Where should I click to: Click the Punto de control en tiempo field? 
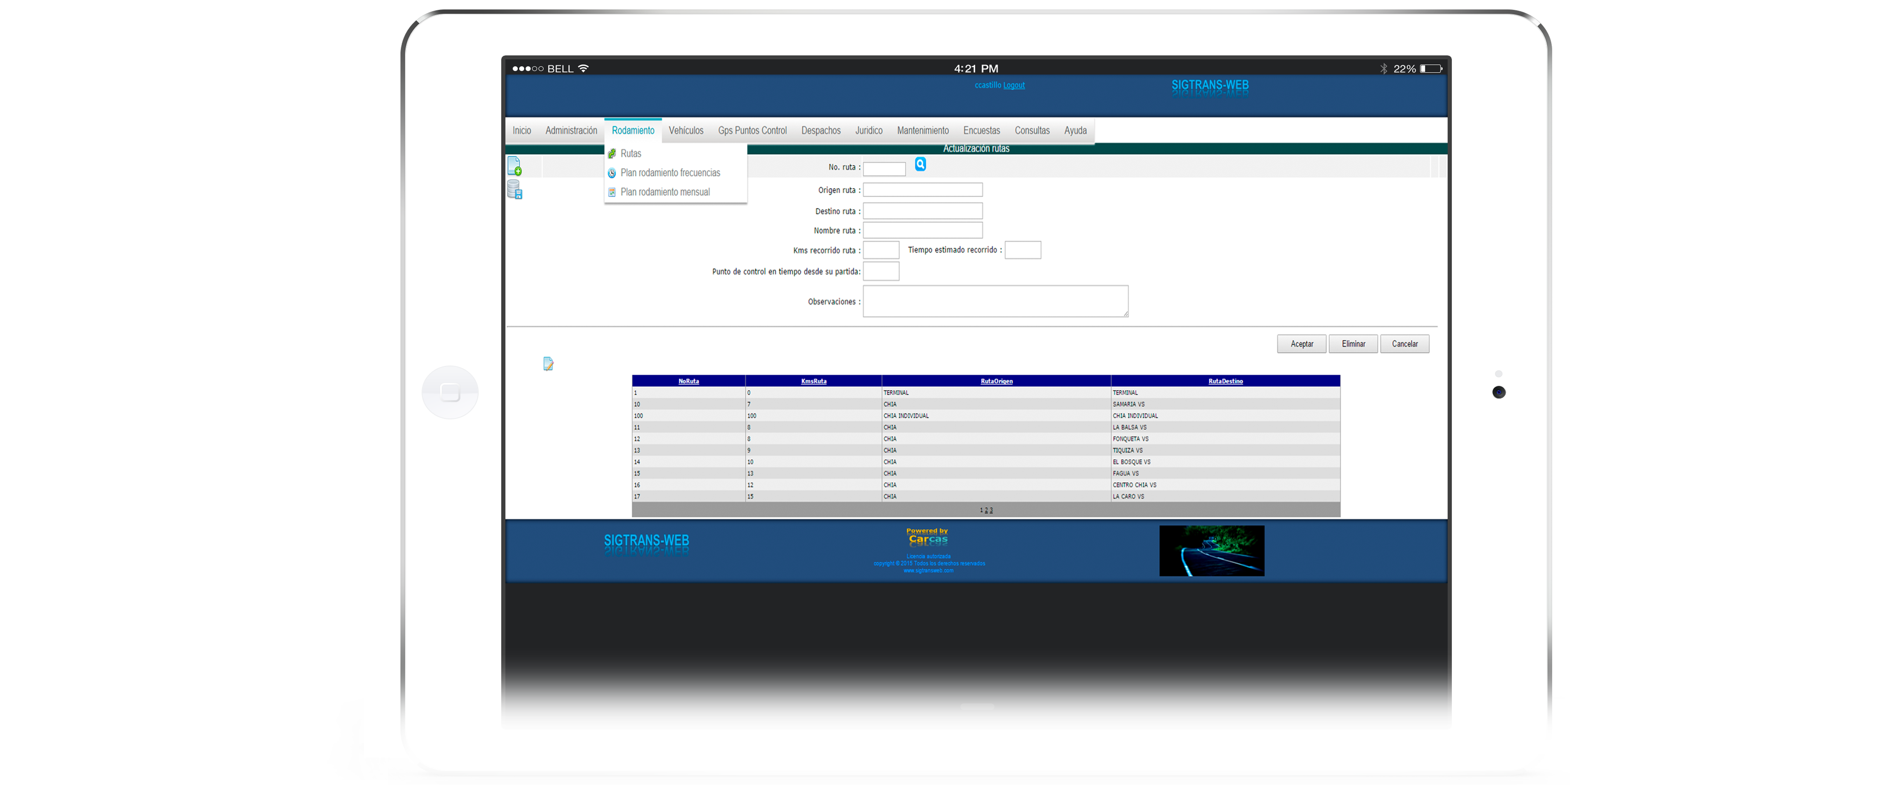[881, 272]
